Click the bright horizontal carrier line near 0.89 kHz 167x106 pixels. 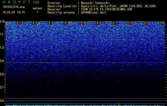pos(85,63)
